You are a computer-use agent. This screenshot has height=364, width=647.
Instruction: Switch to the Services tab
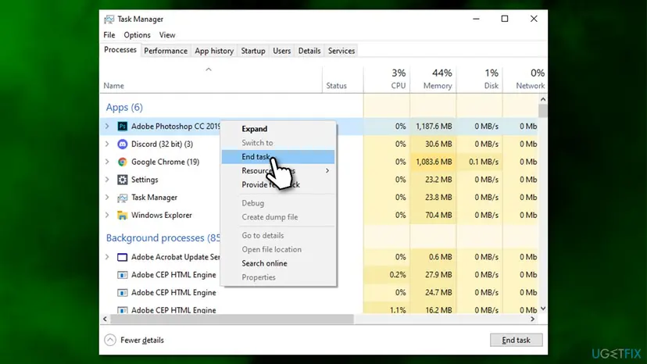(x=341, y=51)
